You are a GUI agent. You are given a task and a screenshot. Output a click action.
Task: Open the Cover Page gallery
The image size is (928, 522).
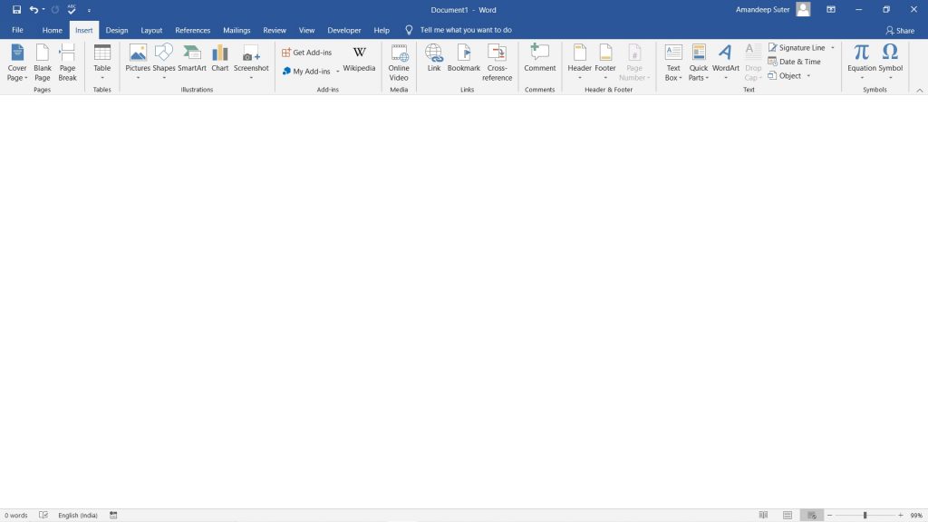pos(17,63)
